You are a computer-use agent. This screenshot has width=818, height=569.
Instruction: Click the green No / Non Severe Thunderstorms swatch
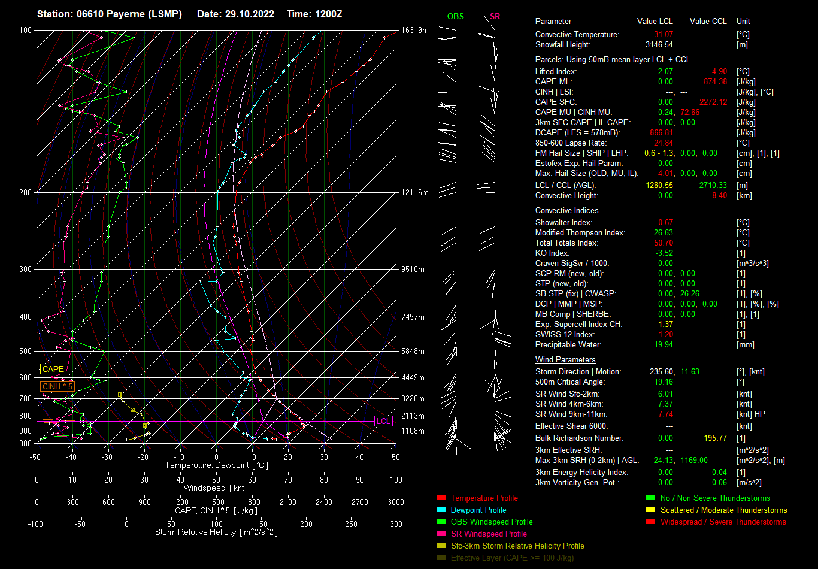point(651,498)
